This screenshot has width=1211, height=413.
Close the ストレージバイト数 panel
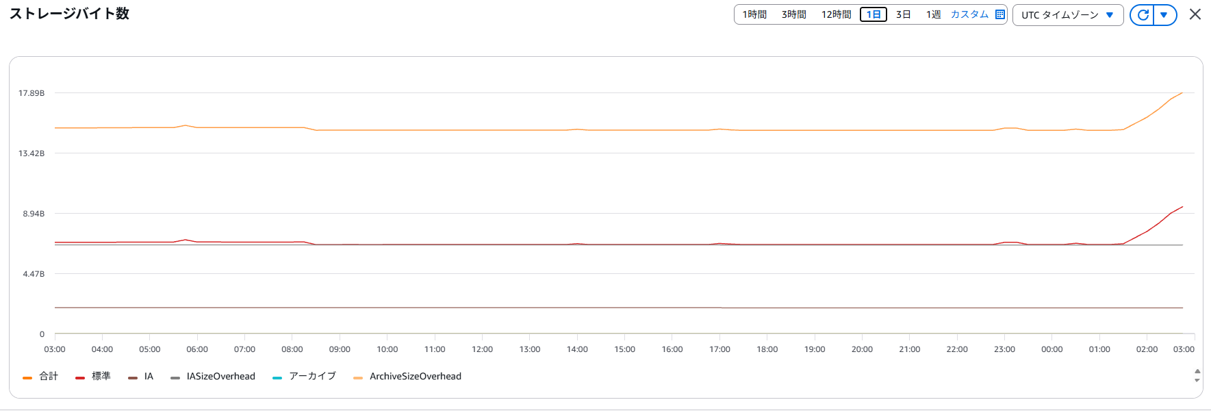click(1195, 14)
